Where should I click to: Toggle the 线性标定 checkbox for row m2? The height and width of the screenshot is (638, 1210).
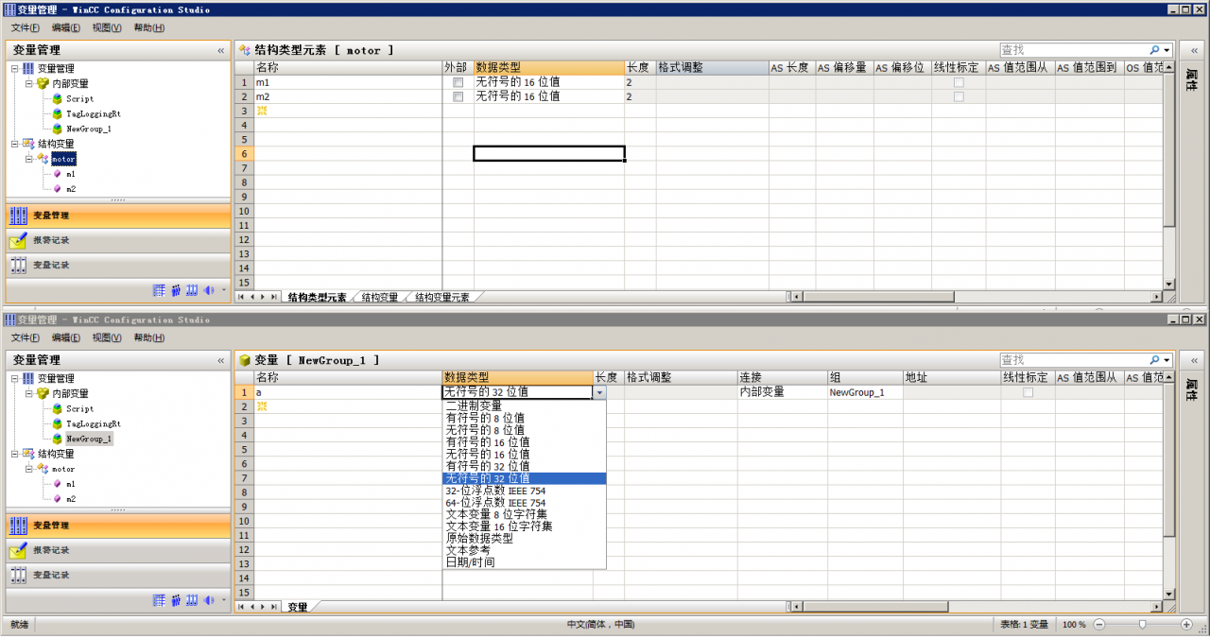coord(959,97)
